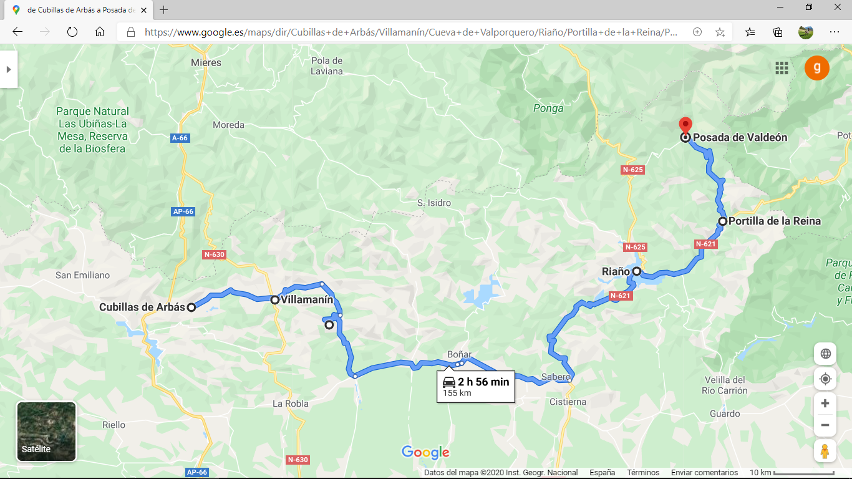852x479 pixels.
Task: Click the orange account avatar
Action: click(x=816, y=68)
